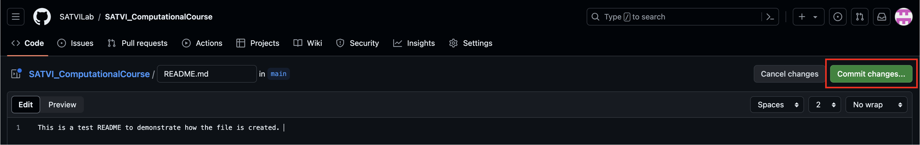Open the Insights tab
Viewport: 920px width, 145px height.
pyautogui.click(x=414, y=43)
